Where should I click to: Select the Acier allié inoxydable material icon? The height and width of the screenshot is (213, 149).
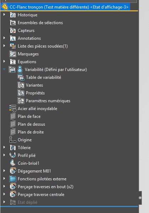coord(13,108)
